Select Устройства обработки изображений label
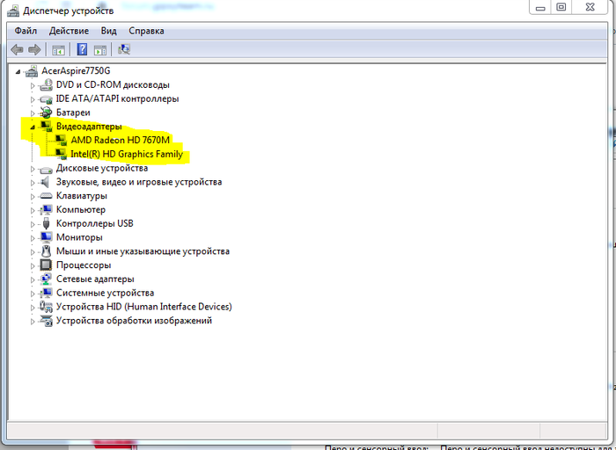 pos(134,321)
